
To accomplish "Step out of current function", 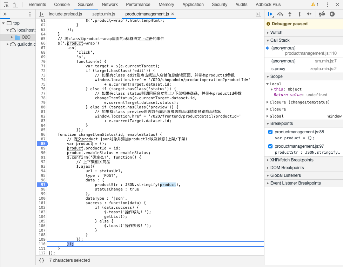I will (x=299, y=14).
